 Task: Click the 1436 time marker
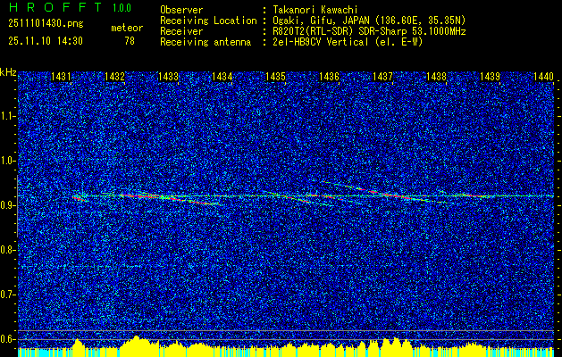(329, 77)
